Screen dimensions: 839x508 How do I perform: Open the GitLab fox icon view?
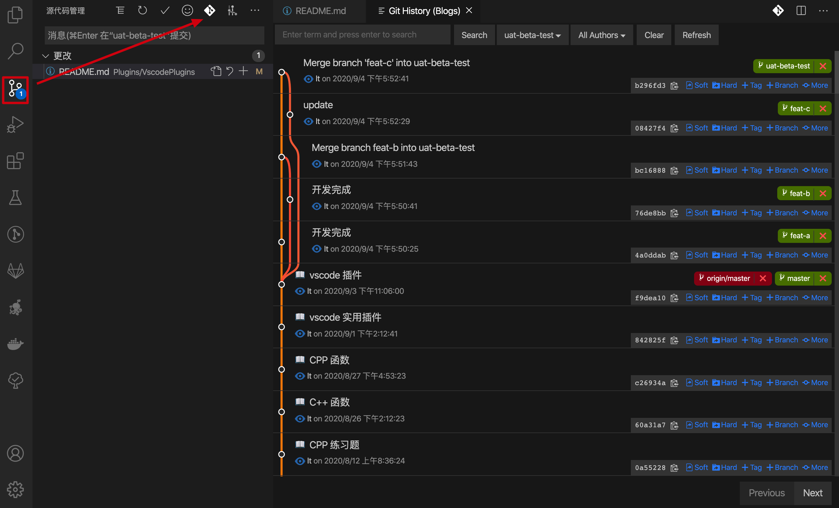tap(15, 271)
